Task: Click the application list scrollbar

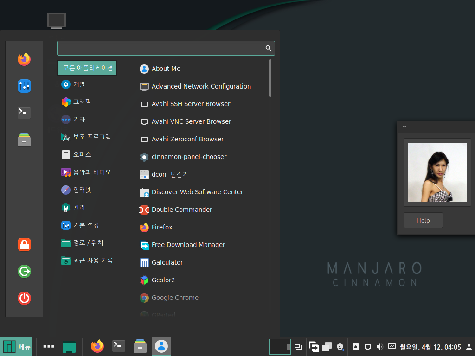Action: tap(270, 78)
